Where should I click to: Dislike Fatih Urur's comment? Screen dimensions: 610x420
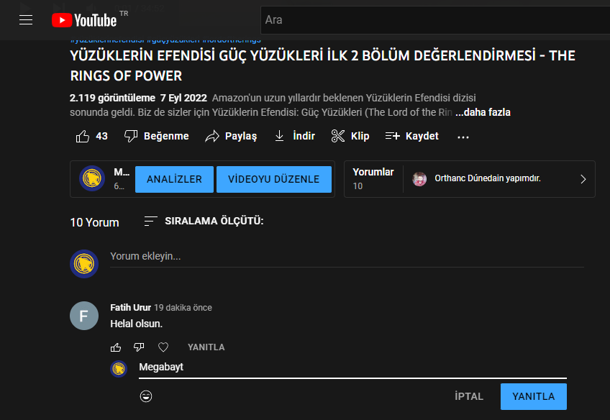click(x=139, y=347)
